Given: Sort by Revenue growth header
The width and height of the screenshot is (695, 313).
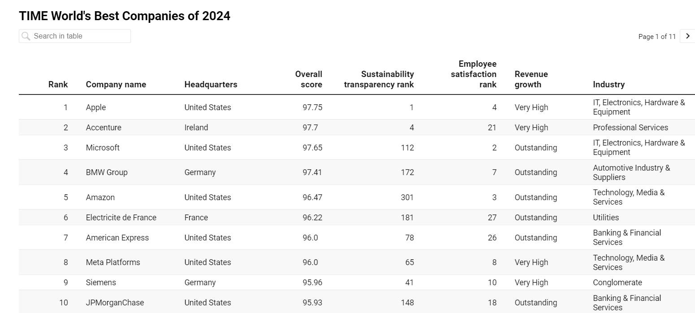Looking at the screenshot, I should point(531,79).
